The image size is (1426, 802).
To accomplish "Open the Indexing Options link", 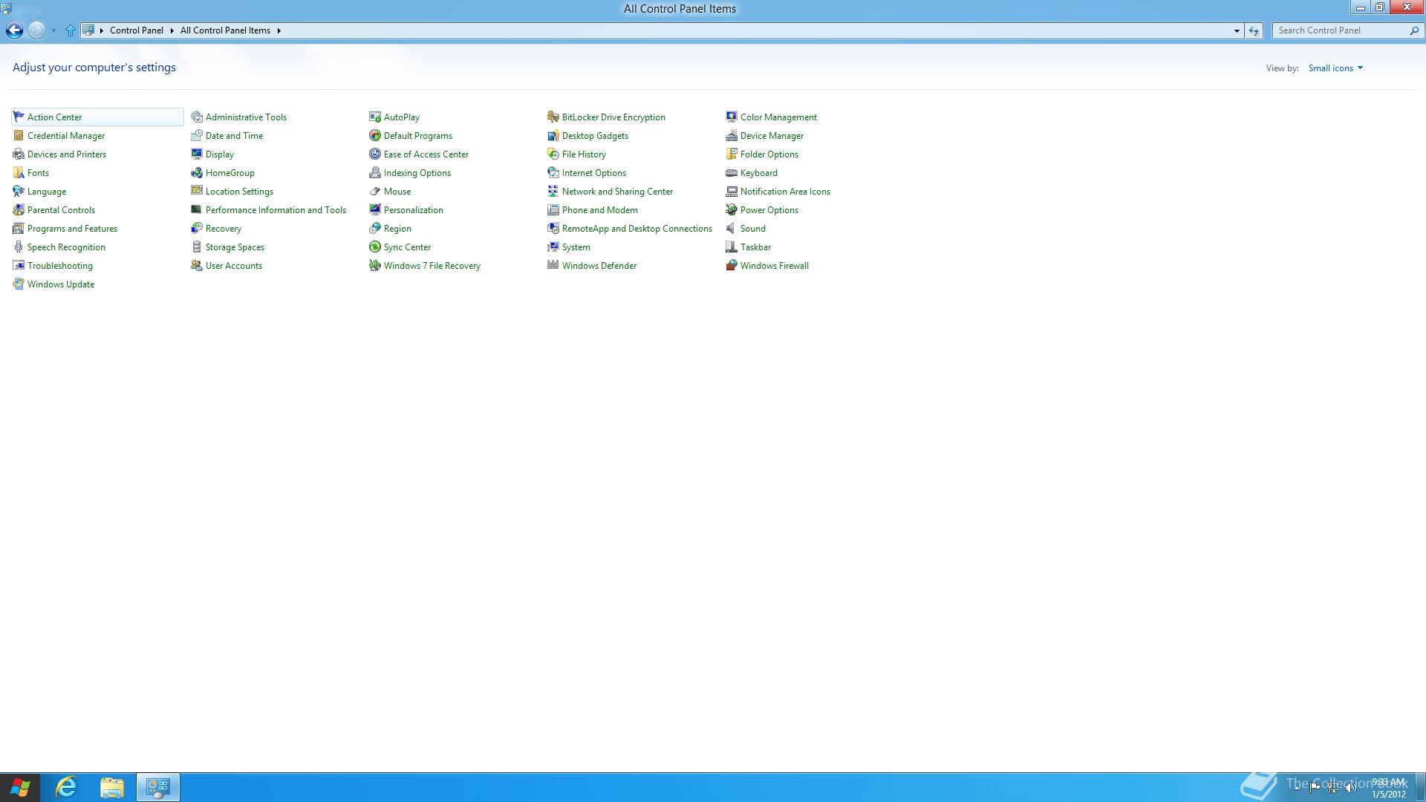I will [417, 173].
